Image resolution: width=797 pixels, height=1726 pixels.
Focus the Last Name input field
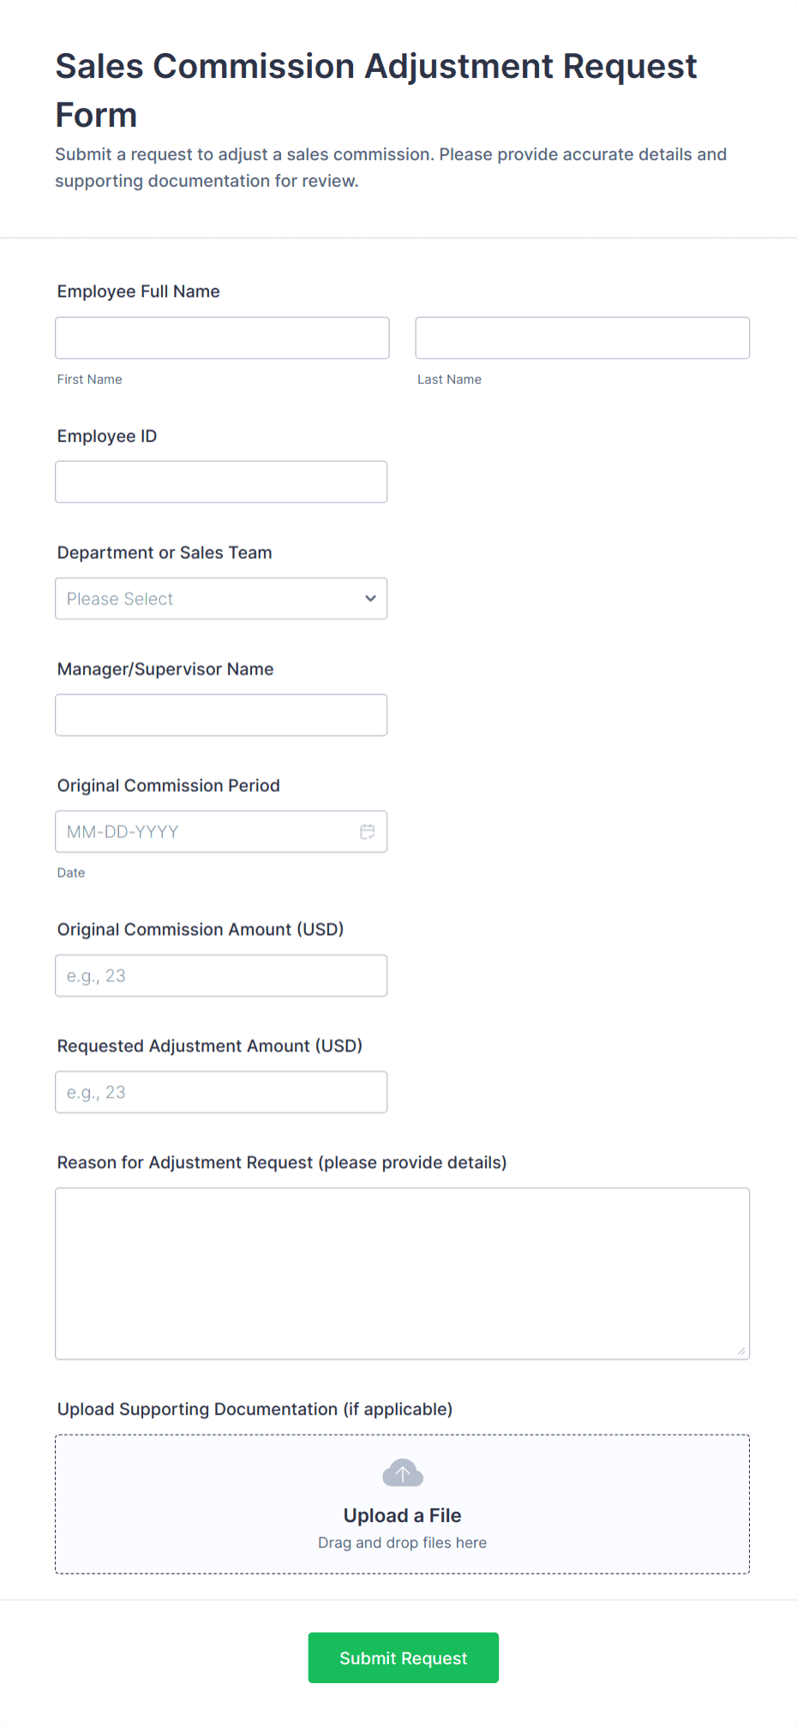[x=582, y=337]
